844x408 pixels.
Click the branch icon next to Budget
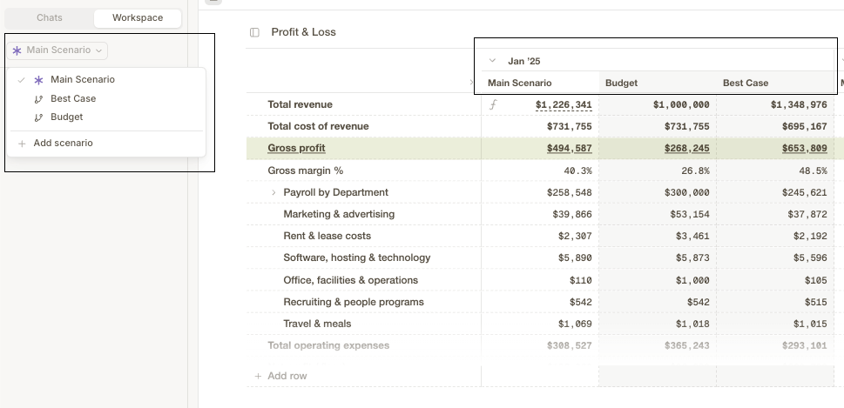[38, 117]
